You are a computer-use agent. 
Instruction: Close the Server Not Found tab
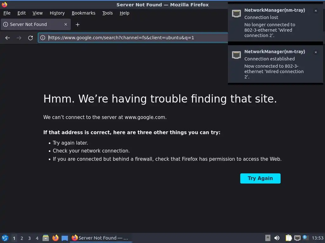click(x=66, y=24)
